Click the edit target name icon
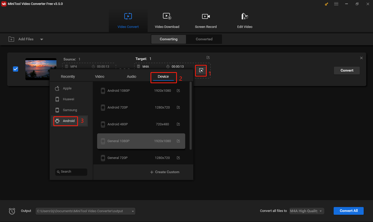The image size is (373, 222). coord(208,57)
